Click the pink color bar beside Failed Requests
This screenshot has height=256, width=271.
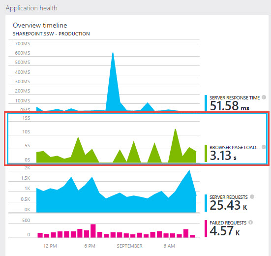pos(206,228)
